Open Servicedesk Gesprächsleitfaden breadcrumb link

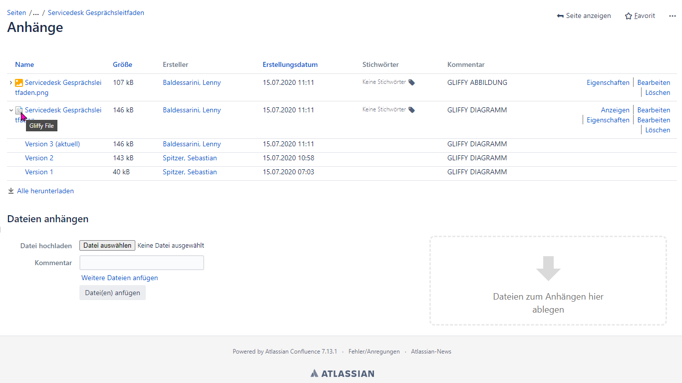tap(96, 13)
